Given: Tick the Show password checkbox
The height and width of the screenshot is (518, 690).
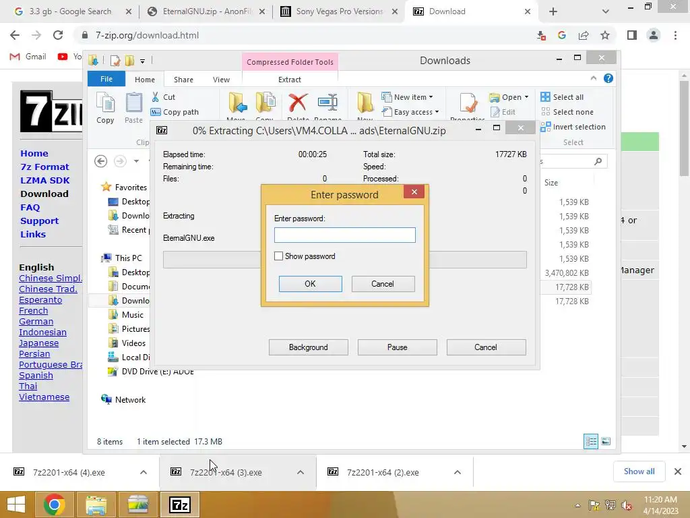Looking at the screenshot, I should 278,256.
